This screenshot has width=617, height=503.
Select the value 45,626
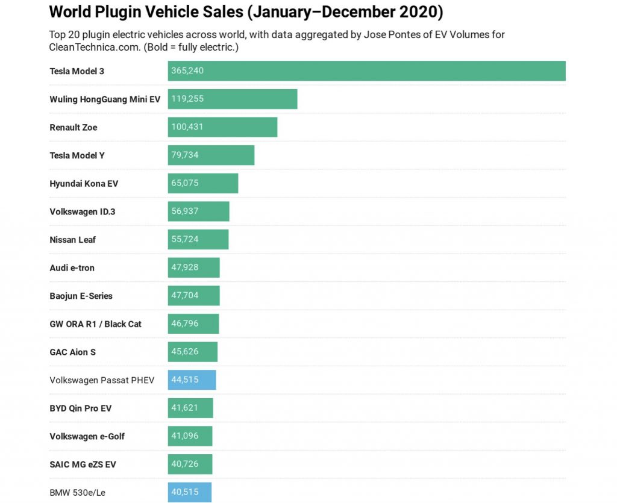point(184,352)
